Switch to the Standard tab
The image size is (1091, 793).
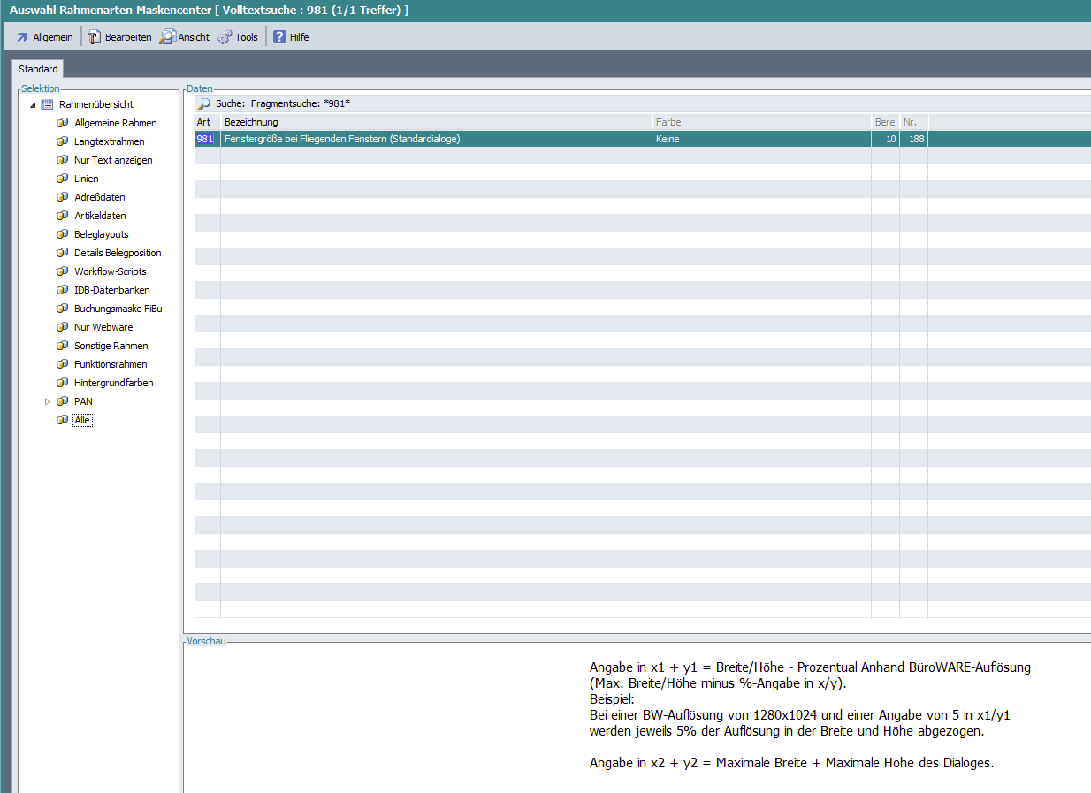point(38,69)
